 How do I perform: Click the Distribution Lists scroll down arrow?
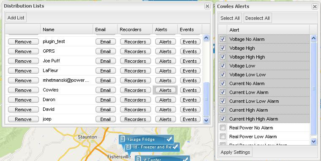[x=206, y=120]
